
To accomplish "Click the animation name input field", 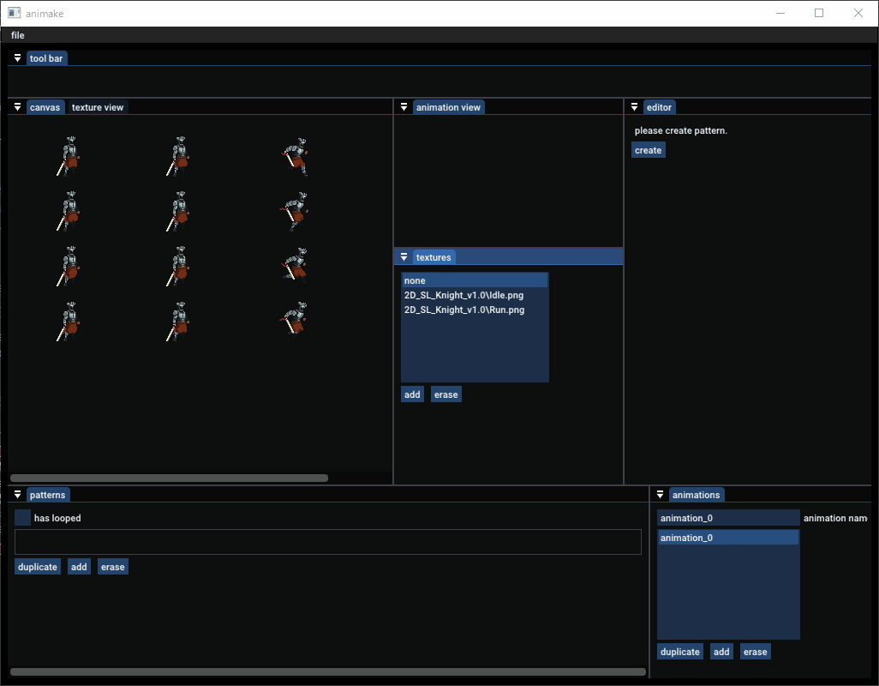I will [x=728, y=518].
